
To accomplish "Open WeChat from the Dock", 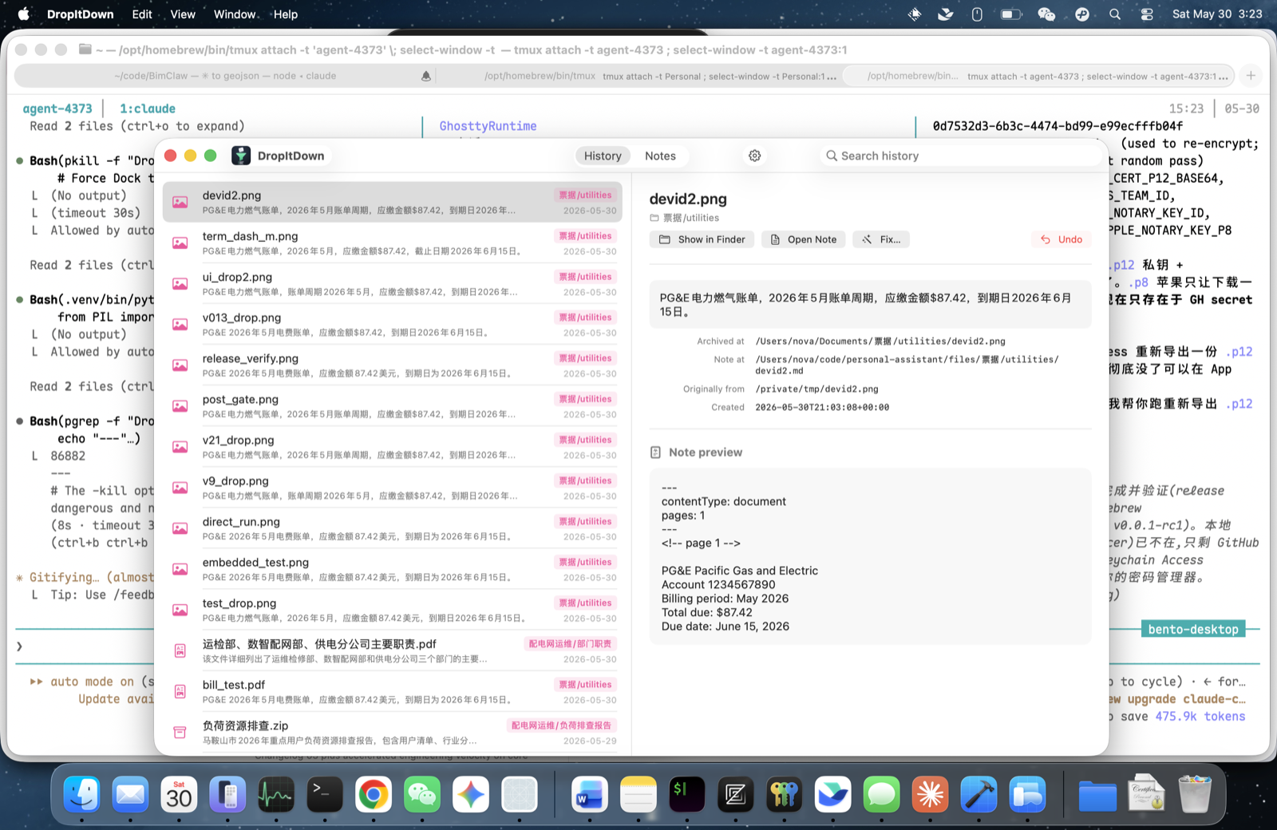I will tap(422, 795).
